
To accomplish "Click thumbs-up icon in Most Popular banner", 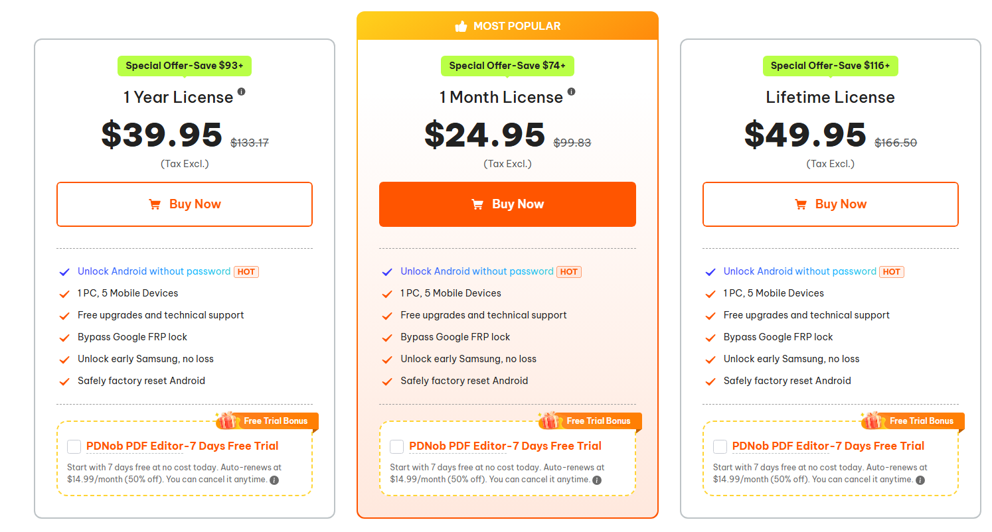I will (461, 27).
